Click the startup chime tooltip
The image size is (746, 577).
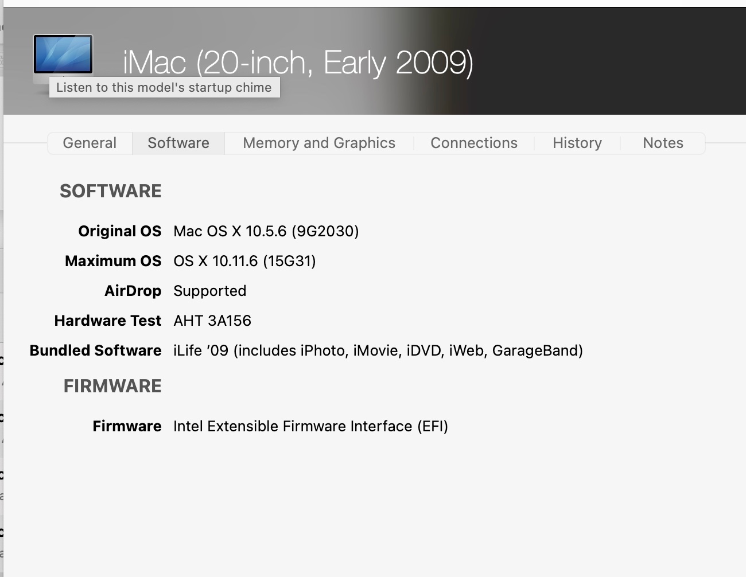pos(164,88)
